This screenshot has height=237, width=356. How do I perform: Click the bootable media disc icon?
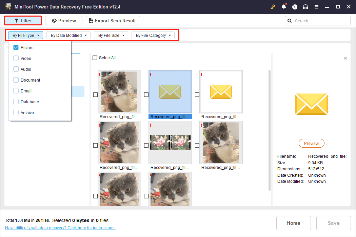pos(295,7)
